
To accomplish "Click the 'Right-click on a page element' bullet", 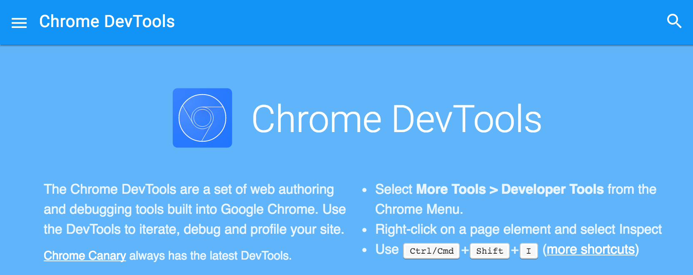I will click(x=519, y=229).
